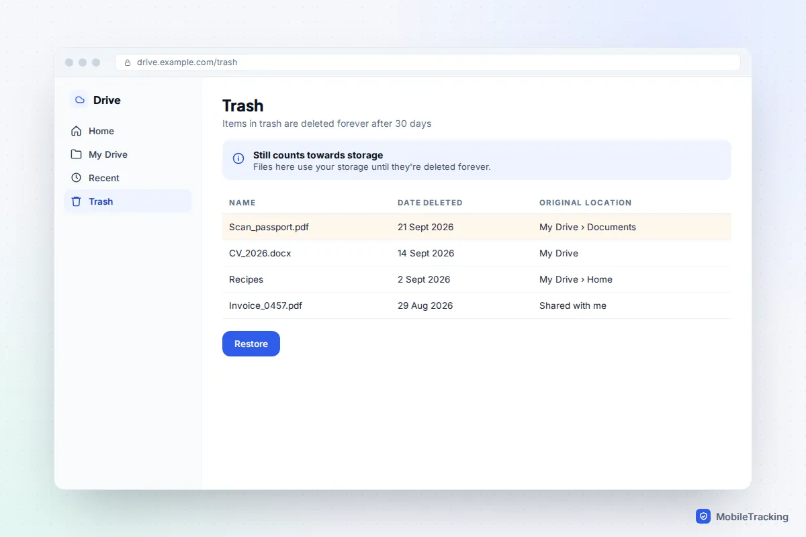
Task: Go to Recent in the sidebar
Action: coord(128,178)
